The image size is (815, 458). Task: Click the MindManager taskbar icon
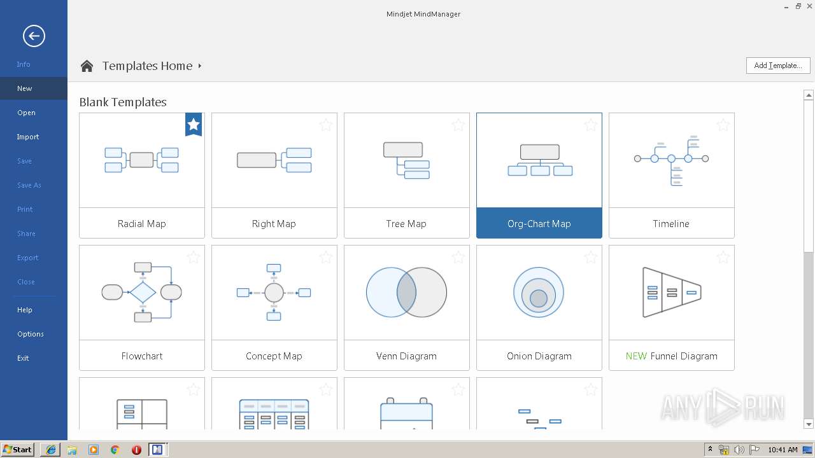pos(158,450)
